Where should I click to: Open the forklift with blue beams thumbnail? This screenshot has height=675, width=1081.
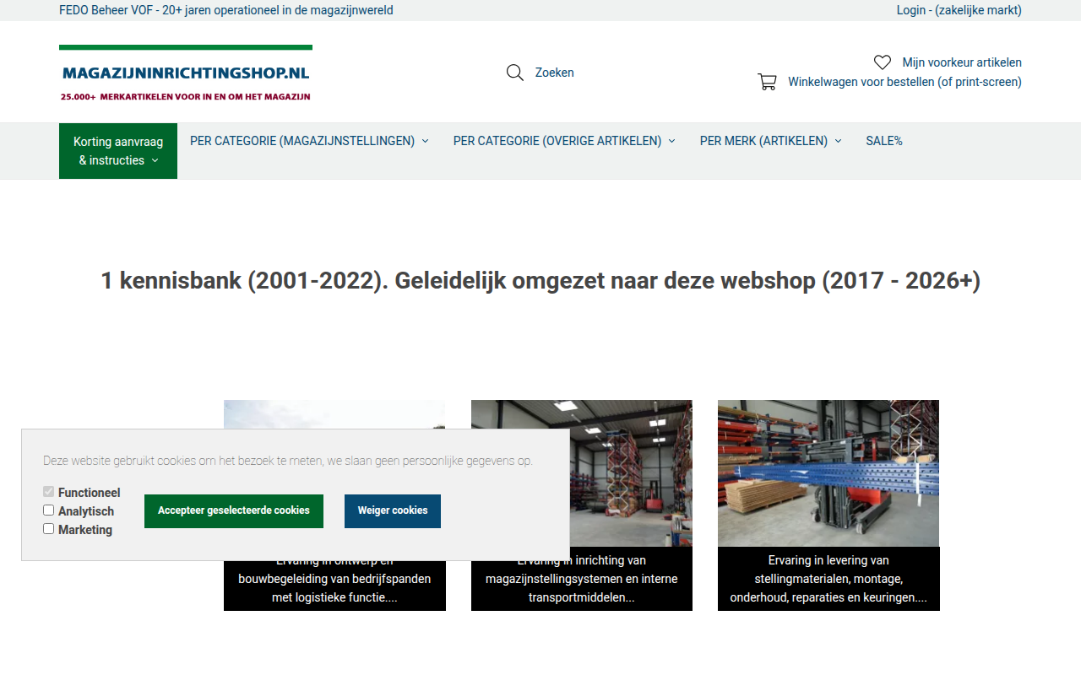(828, 473)
